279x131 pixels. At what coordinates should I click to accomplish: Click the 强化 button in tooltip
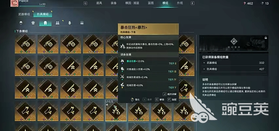135,100
